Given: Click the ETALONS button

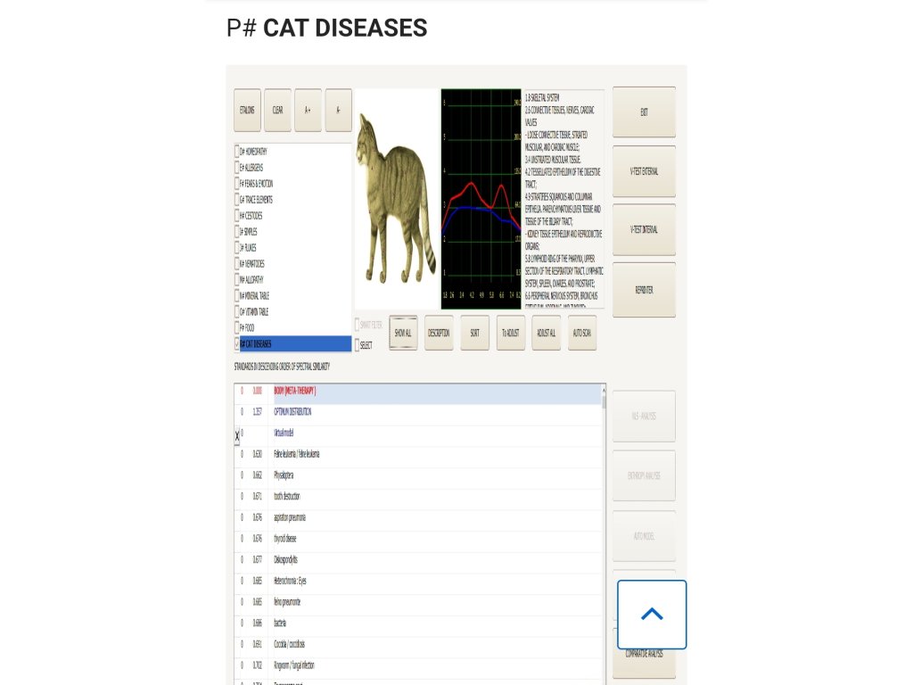Looking at the screenshot, I should click(x=247, y=110).
